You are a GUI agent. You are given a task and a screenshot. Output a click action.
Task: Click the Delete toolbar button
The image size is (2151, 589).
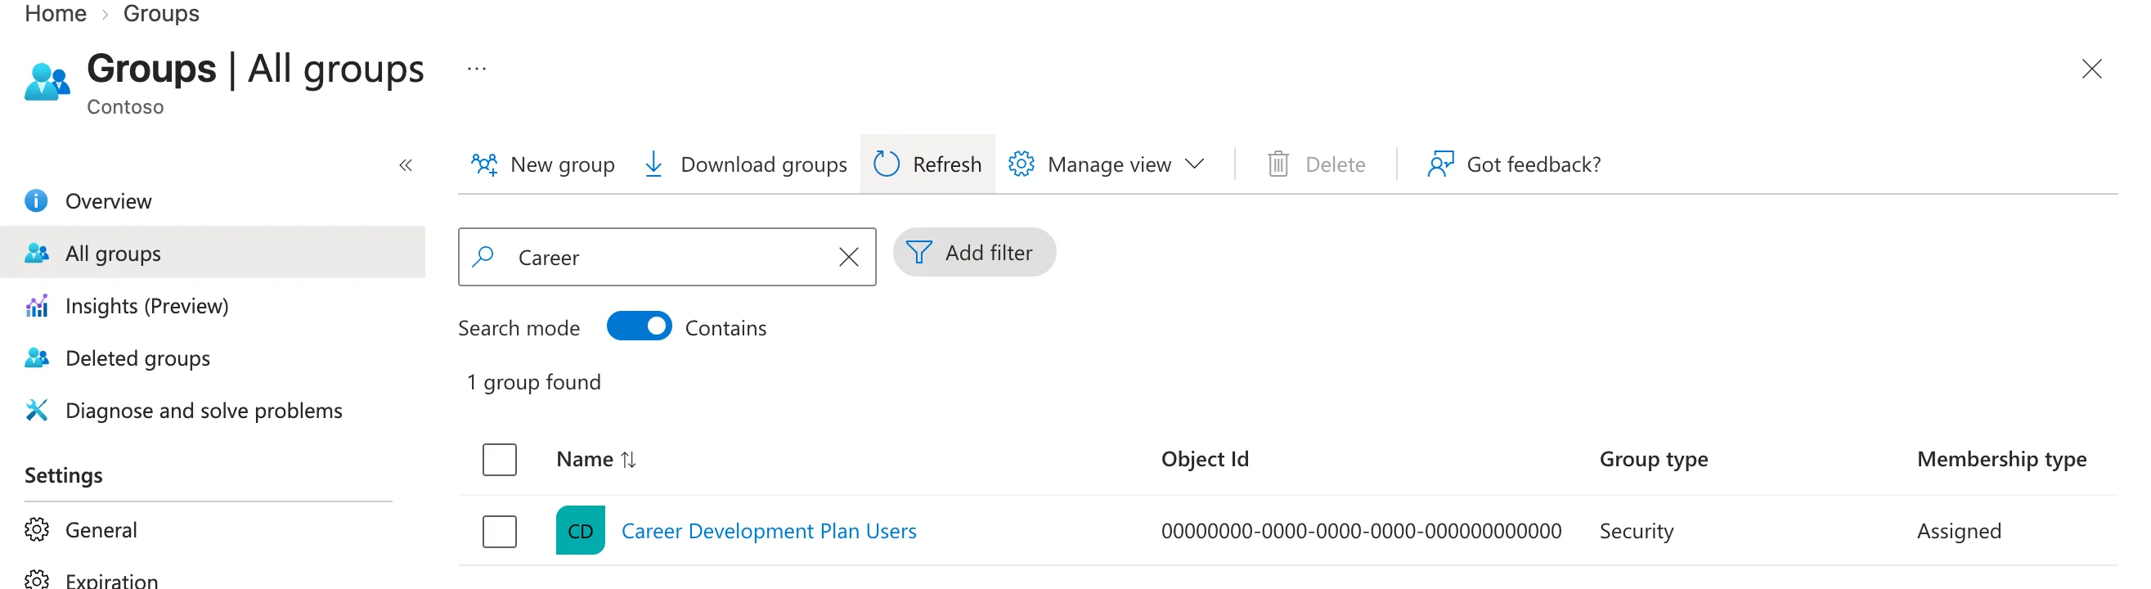click(x=1316, y=164)
